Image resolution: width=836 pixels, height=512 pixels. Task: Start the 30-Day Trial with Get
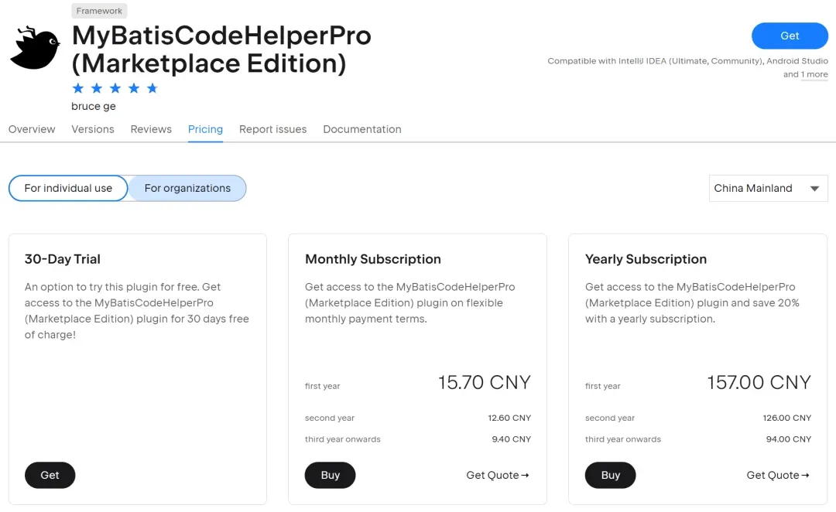pyautogui.click(x=50, y=475)
